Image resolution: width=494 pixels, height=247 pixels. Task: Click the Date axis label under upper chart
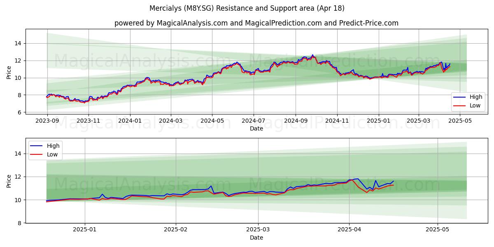pos(256,128)
